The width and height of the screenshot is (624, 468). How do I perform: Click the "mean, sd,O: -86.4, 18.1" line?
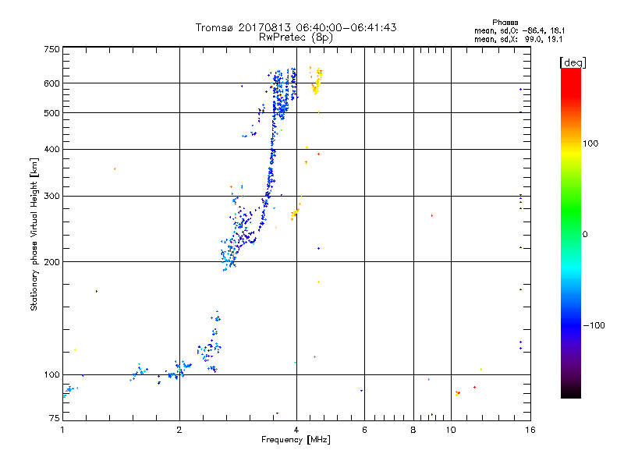point(519,30)
